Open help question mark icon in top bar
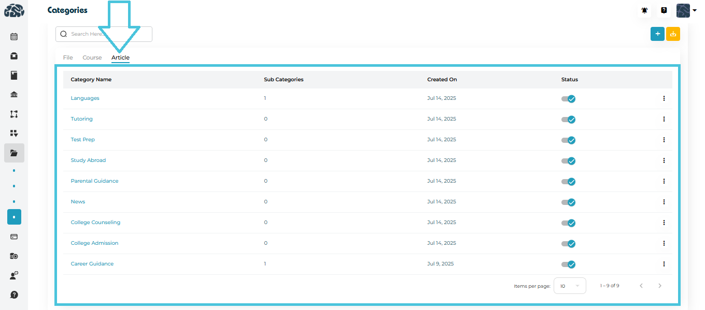The height and width of the screenshot is (310, 705). tap(664, 10)
